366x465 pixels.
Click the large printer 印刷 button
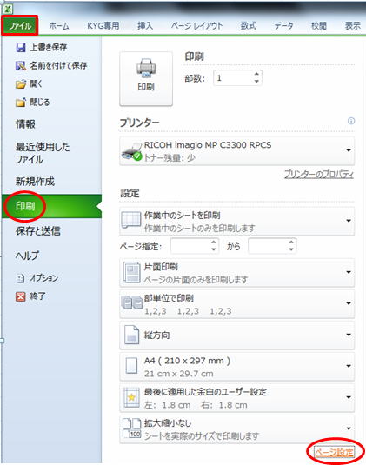pos(146,78)
